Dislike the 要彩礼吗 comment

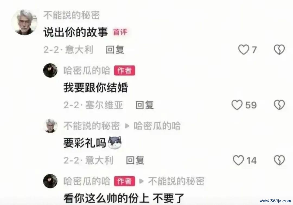coord(279,160)
